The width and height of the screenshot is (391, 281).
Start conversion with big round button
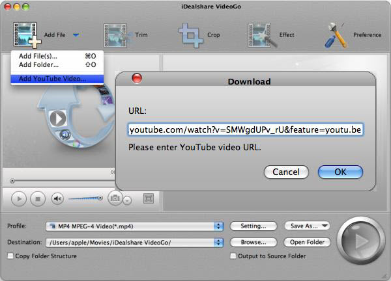(360, 241)
